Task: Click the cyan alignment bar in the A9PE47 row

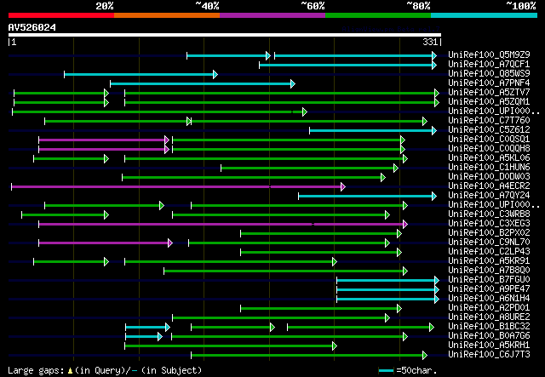Action: 388,290
